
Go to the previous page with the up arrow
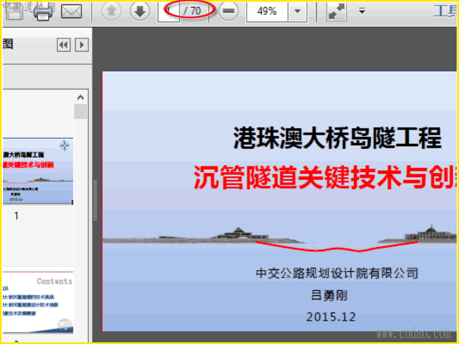(x=111, y=11)
